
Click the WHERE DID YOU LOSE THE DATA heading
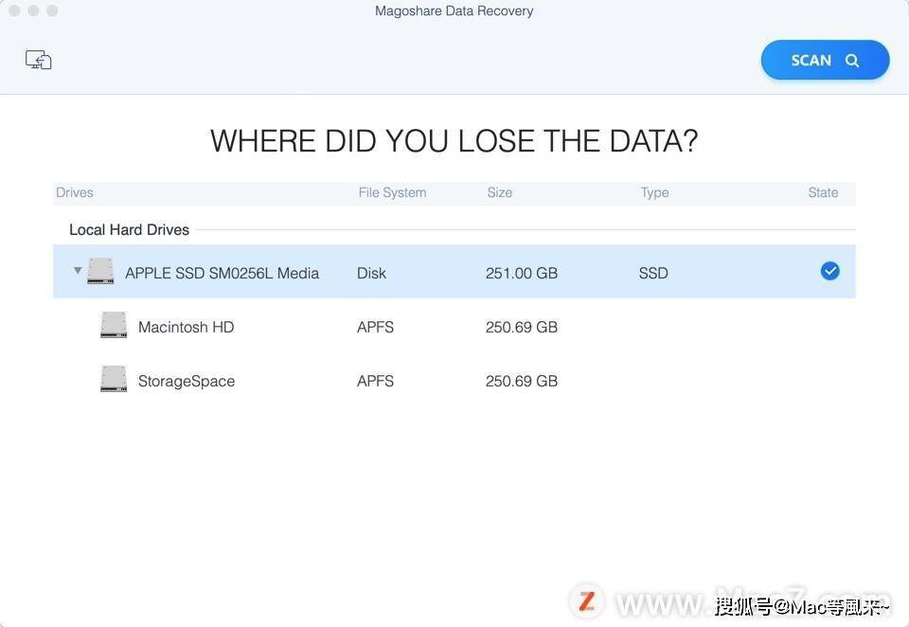[x=454, y=141]
